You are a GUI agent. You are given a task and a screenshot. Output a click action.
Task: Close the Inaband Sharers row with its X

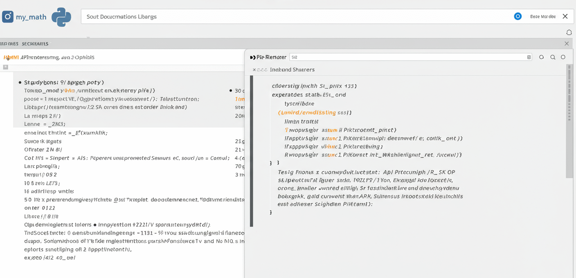click(254, 70)
